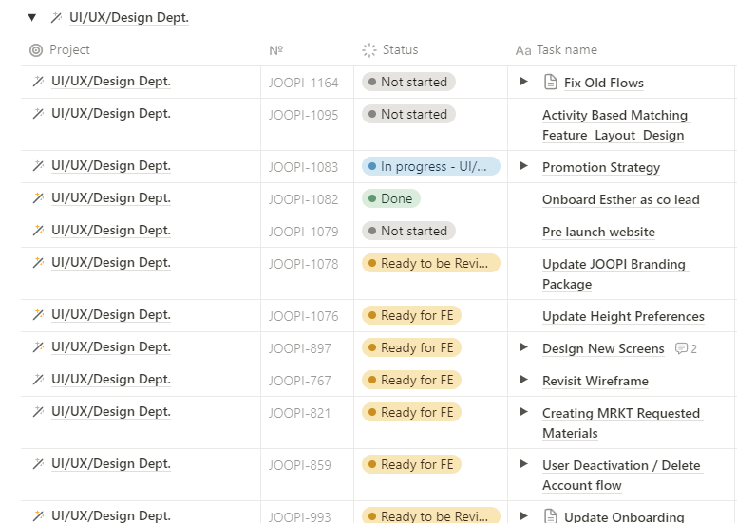Change Ready for FE status of JOOPI-859
The image size is (737, 523).
click(412, 464)
